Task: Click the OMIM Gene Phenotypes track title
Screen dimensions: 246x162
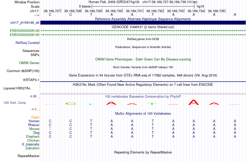Action: pyautogui.click(x=143, y=59)
